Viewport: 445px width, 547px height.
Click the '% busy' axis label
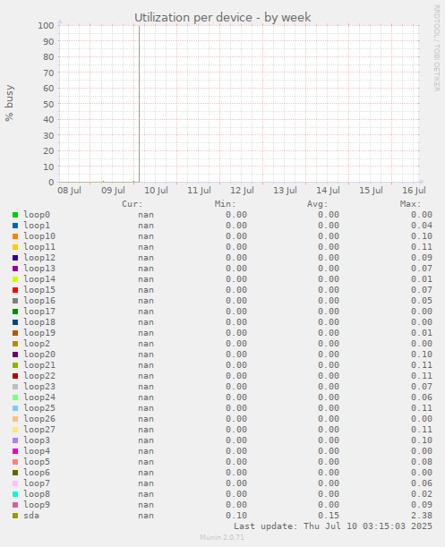coord(10,103)
